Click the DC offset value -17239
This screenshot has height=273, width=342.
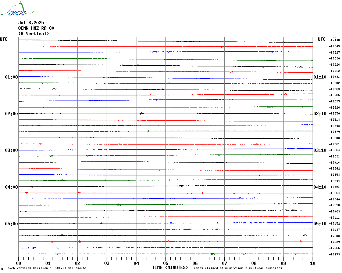tap(334, 242)
